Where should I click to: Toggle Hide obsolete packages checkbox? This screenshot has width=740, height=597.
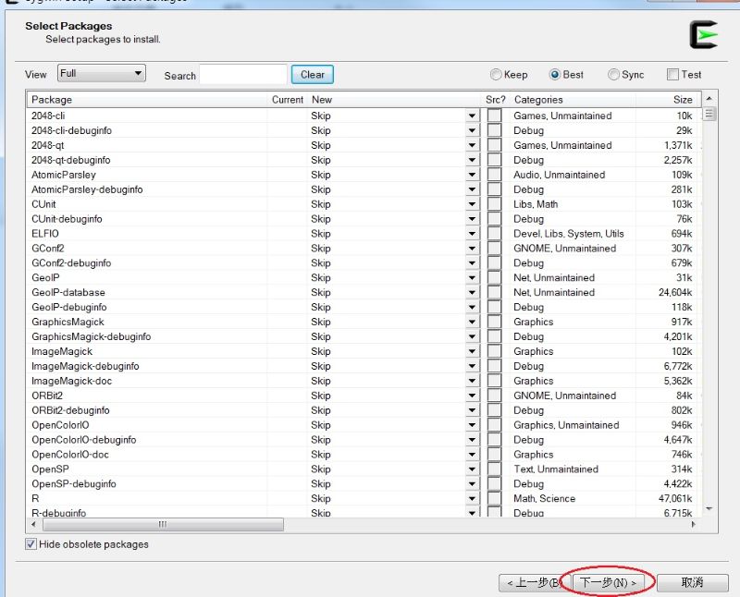pos(31,544)
